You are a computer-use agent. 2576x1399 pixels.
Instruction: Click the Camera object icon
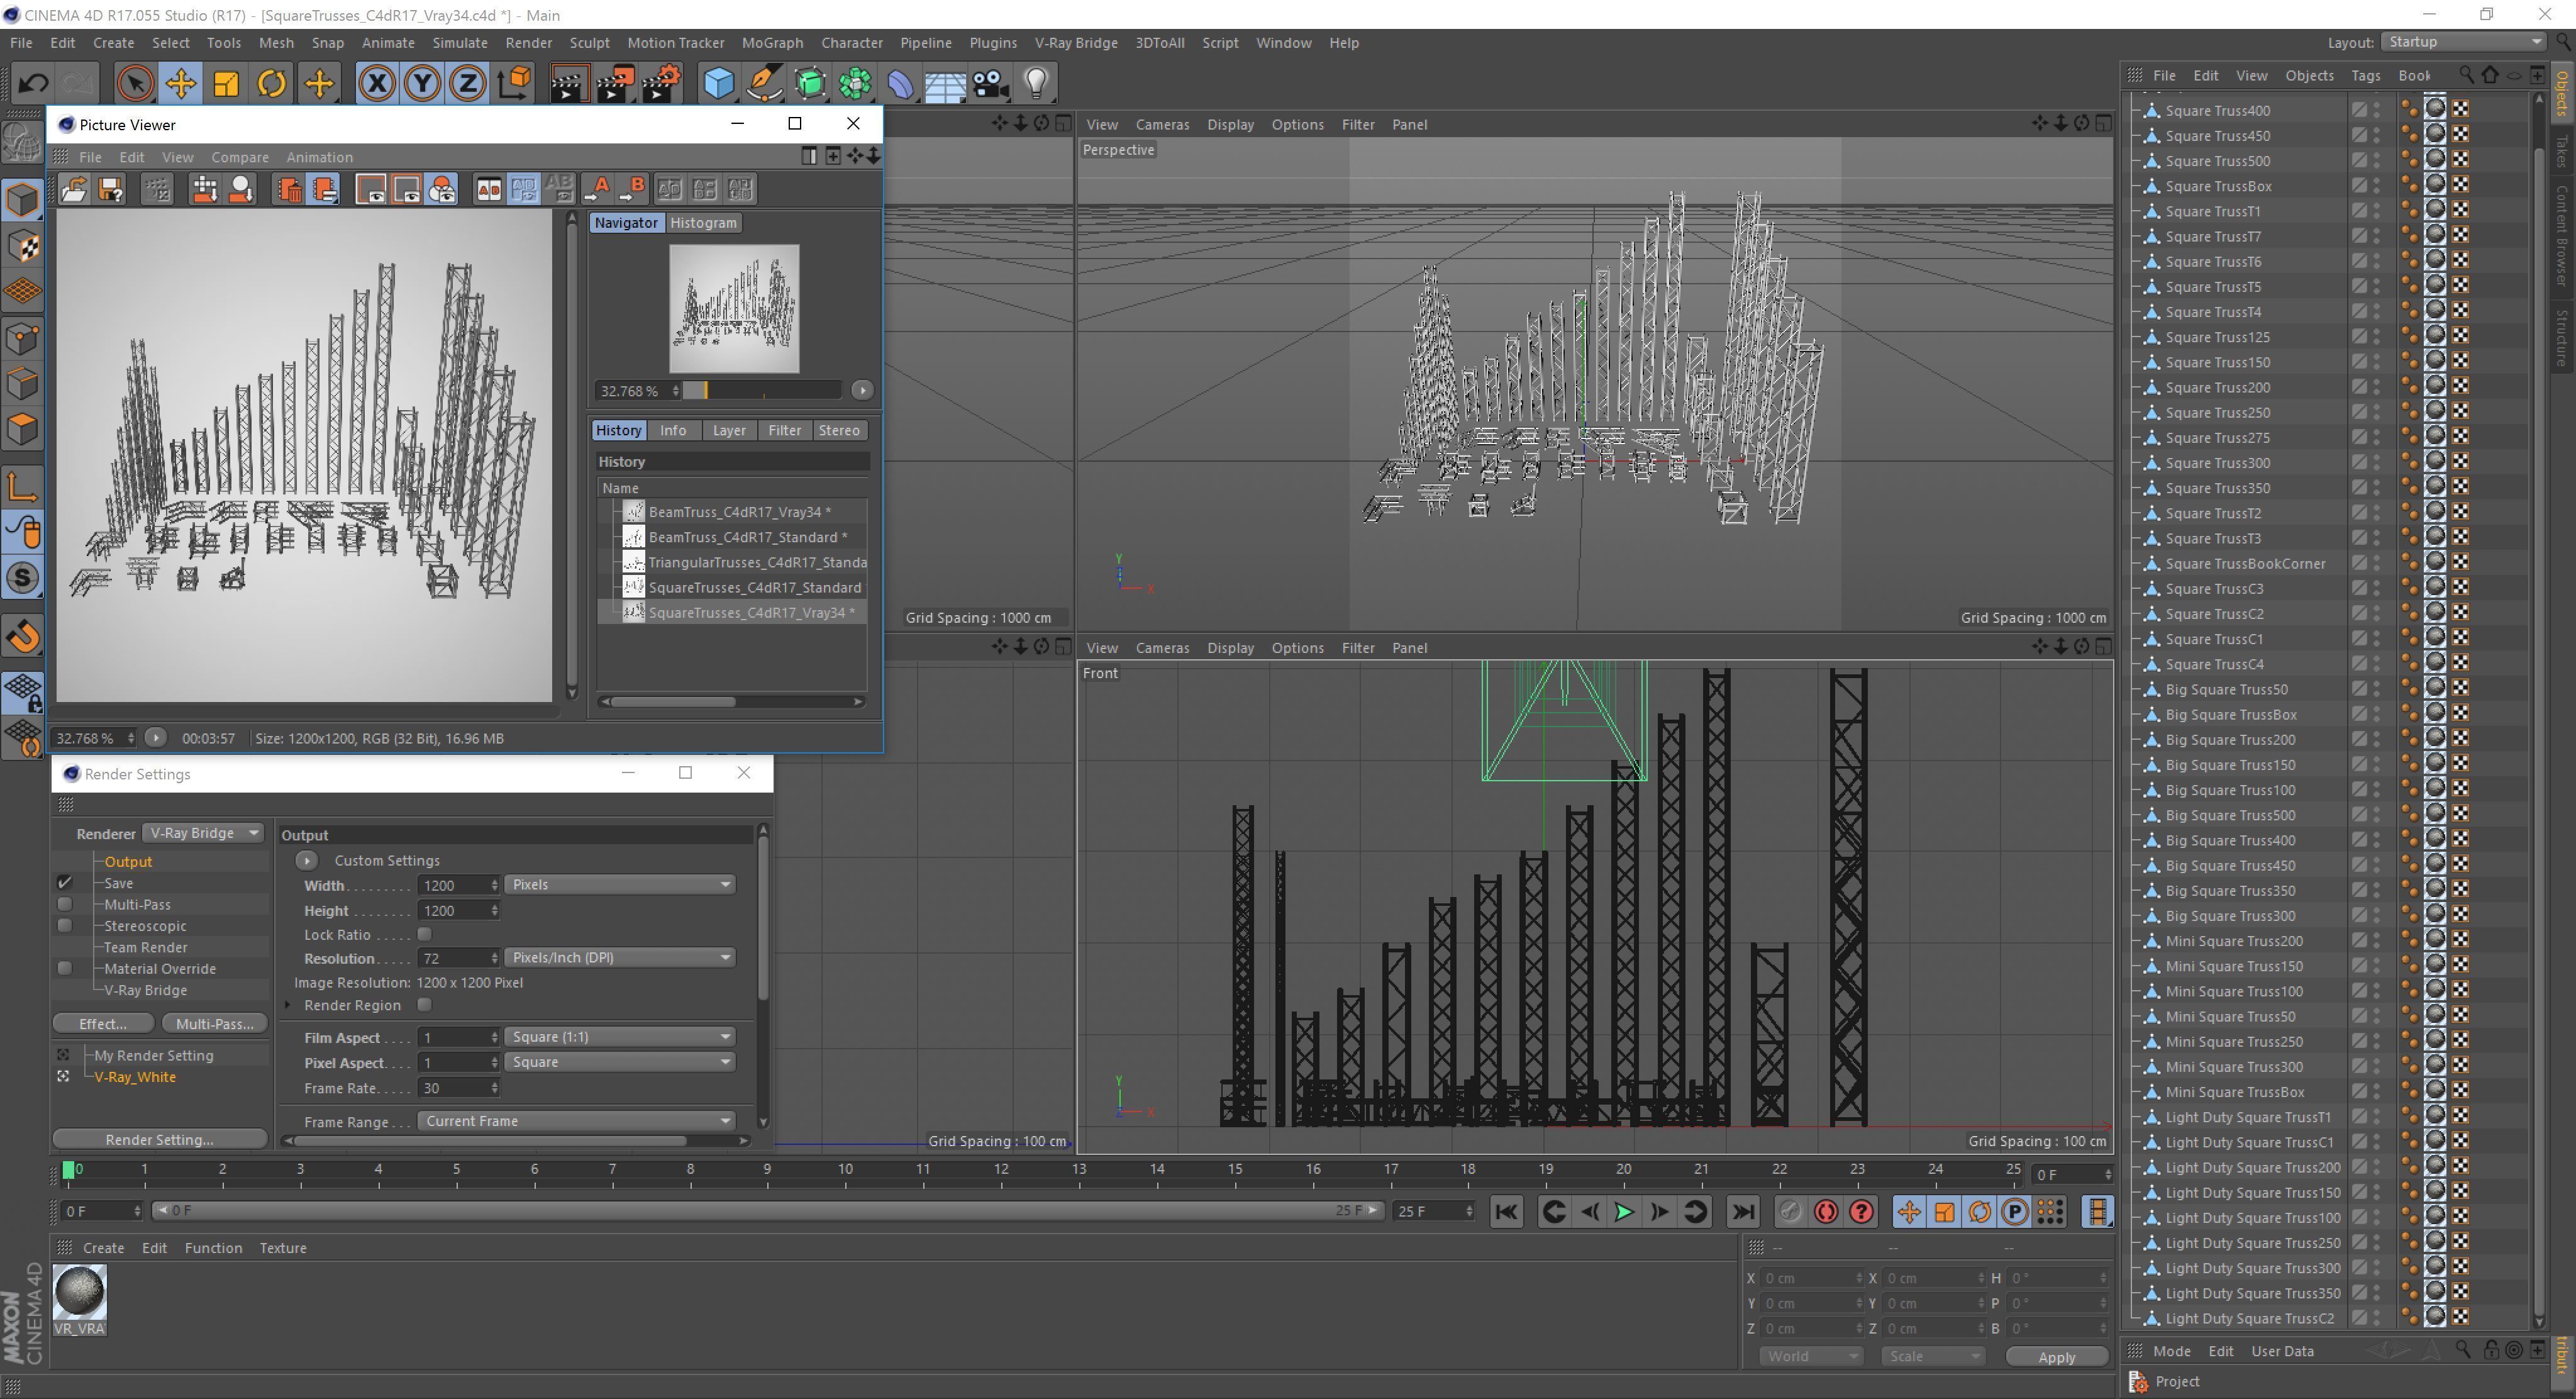[990, 83]
